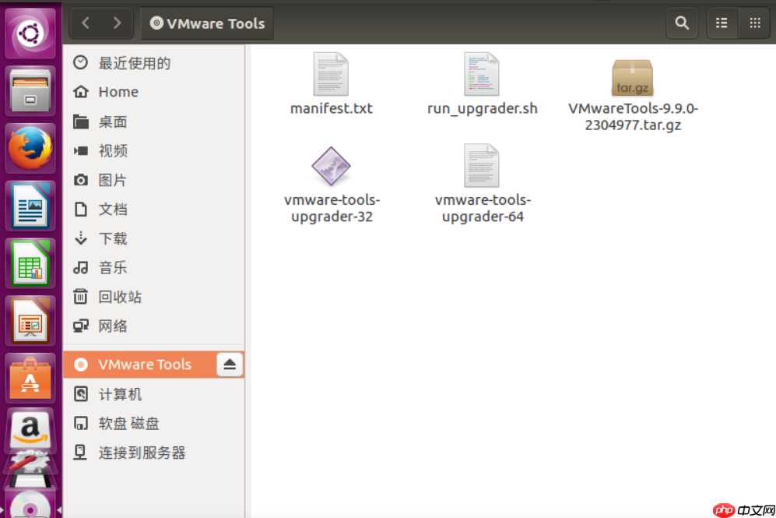Select the VMware Tools location tab
The image size is (776, 518).
click(x=206, y=23)
